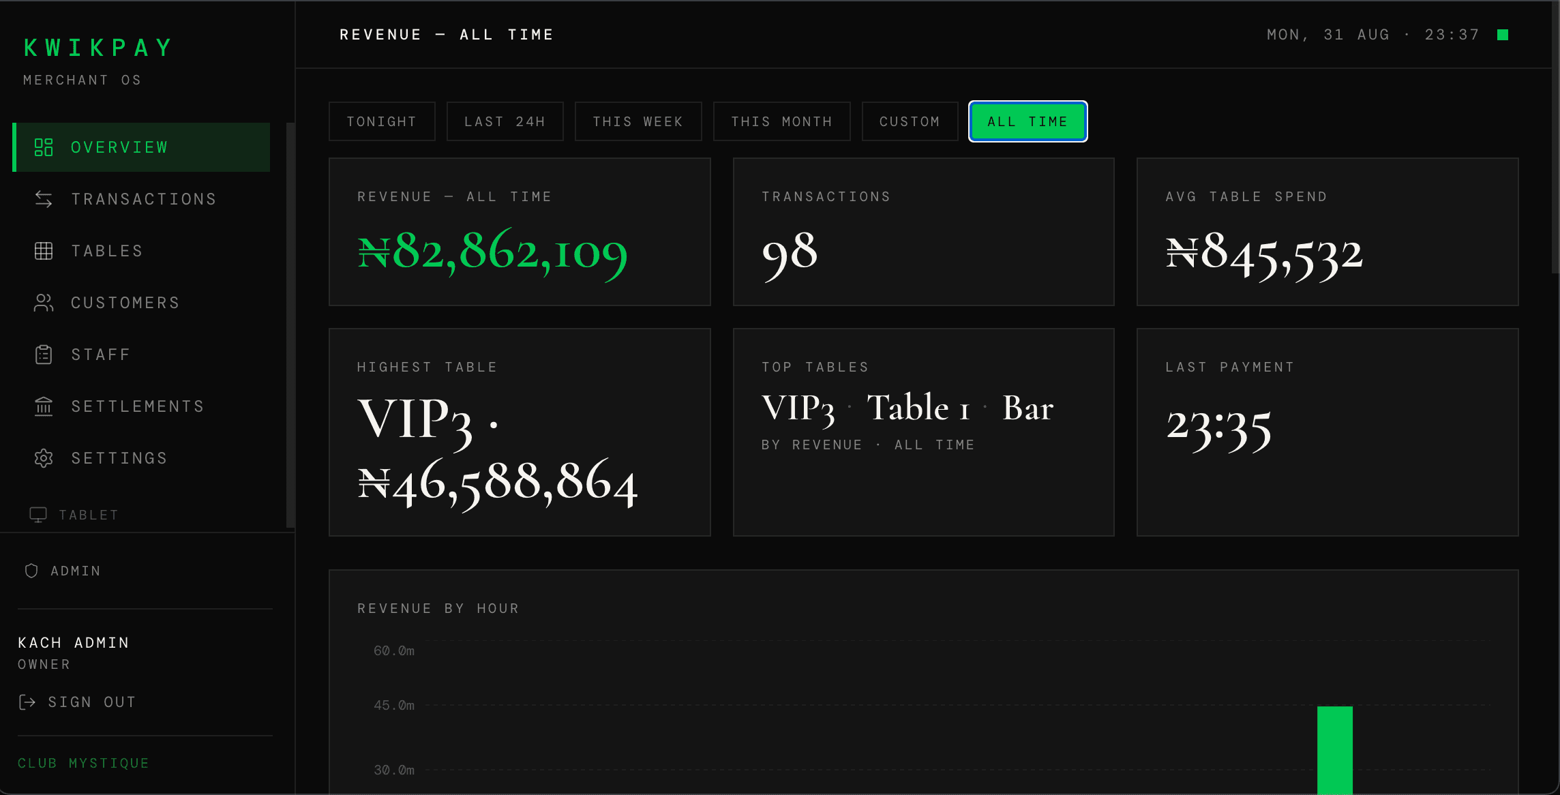The image size is (1560, 795).
Task: Click the Owner role label
Action: pos(44,664)
